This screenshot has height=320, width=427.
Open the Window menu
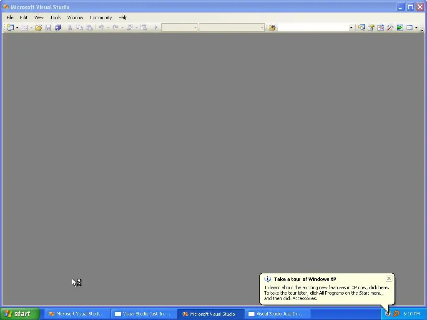pyautogui.click(x=75, y=17)
